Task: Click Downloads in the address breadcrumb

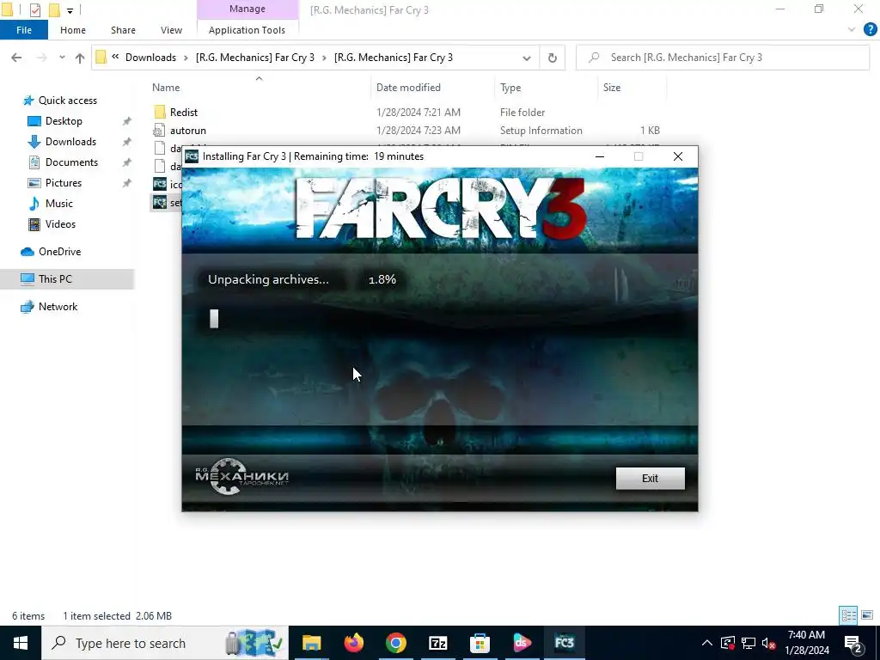Action: pos(150,58)
